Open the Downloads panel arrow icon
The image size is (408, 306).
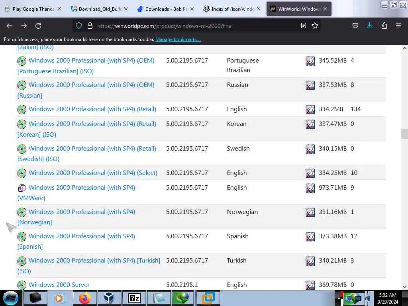(x=369, y=26)
